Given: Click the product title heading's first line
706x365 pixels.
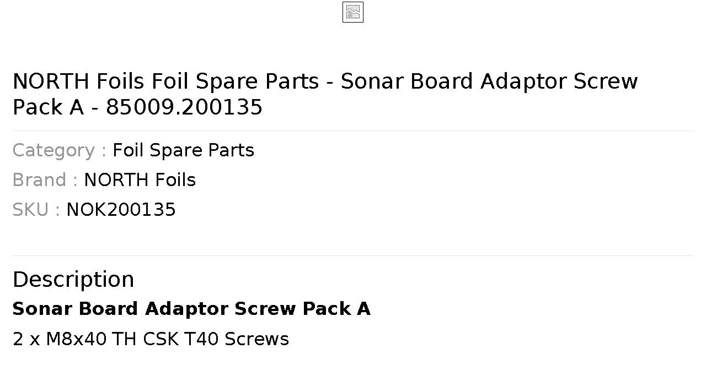Looking at the screenshot, I should point(325,81).
